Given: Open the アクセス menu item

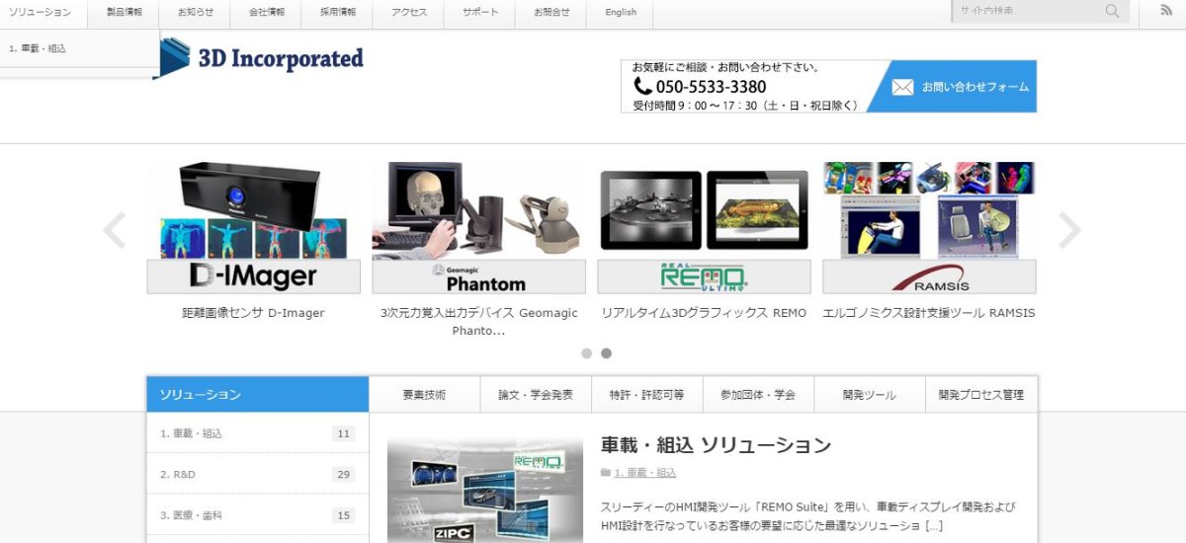Looking at the screenshot, I should [409, 12].
